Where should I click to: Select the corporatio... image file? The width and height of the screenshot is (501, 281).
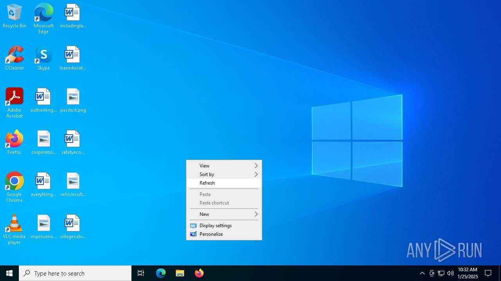(x=43, y=142)
